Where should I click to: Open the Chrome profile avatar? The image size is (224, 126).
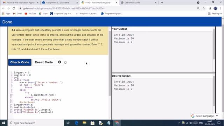[x=216, y=8]
